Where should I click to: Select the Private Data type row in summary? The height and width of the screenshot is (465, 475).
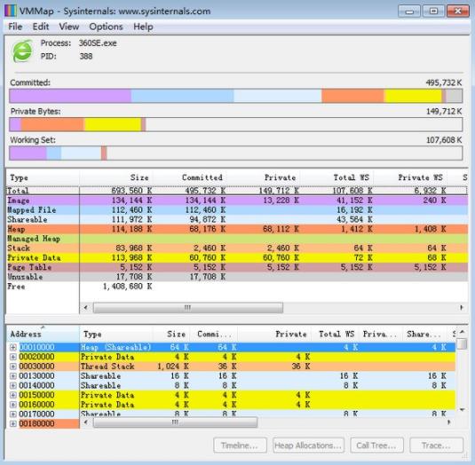coord(237,257)
